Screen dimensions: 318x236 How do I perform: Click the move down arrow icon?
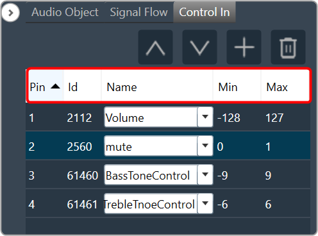tap(199, 47)
